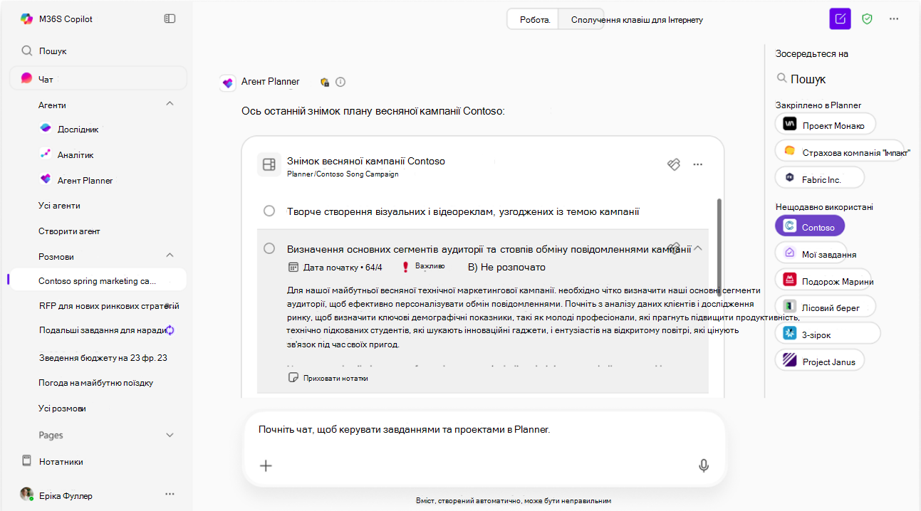Collapse the sidebar panel icon

170,19
